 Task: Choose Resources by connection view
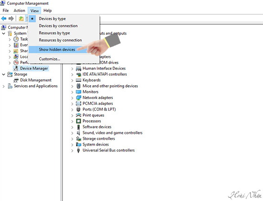(64, 40)
